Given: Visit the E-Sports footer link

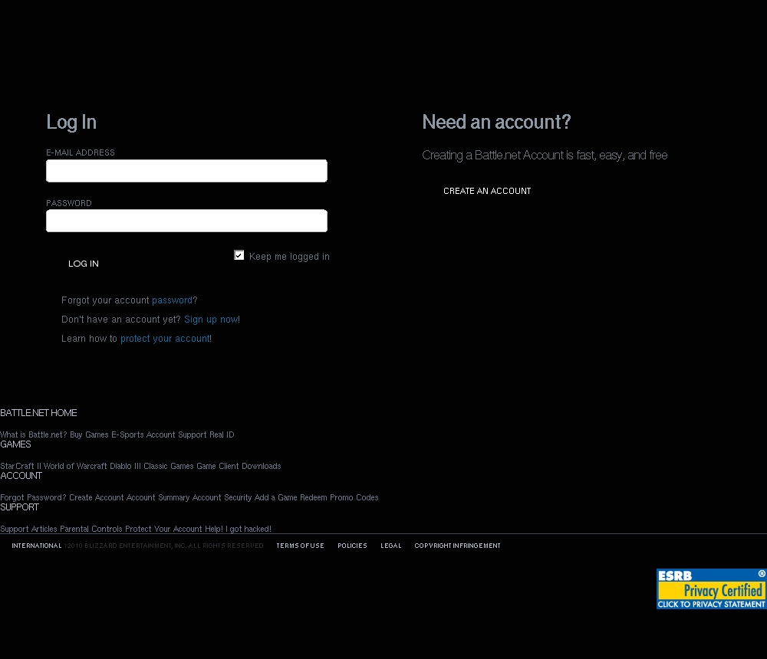Looking at the screenshot, I should click(x=127, y=434).
